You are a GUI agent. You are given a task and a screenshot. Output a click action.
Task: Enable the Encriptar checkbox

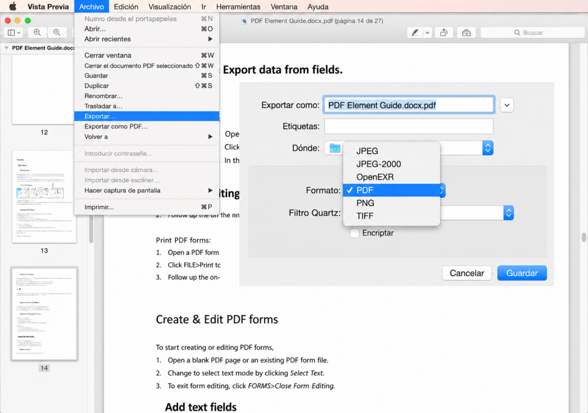coord(354,233)
